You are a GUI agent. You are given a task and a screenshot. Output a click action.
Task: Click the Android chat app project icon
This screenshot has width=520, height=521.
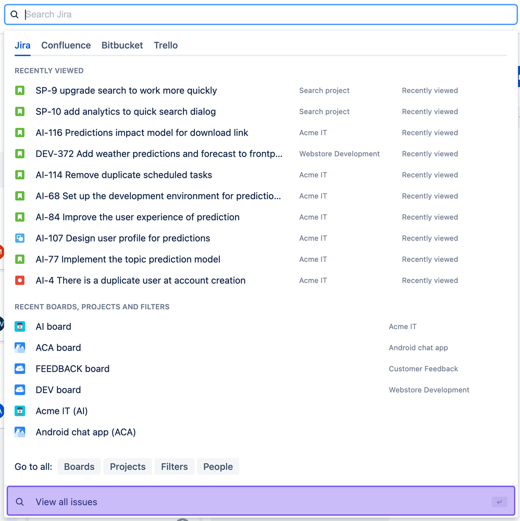tap(20, 432)
